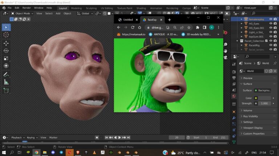Screen dimensions: 279x156
Task: Open the Render menu
Action: tap(27, 8)
